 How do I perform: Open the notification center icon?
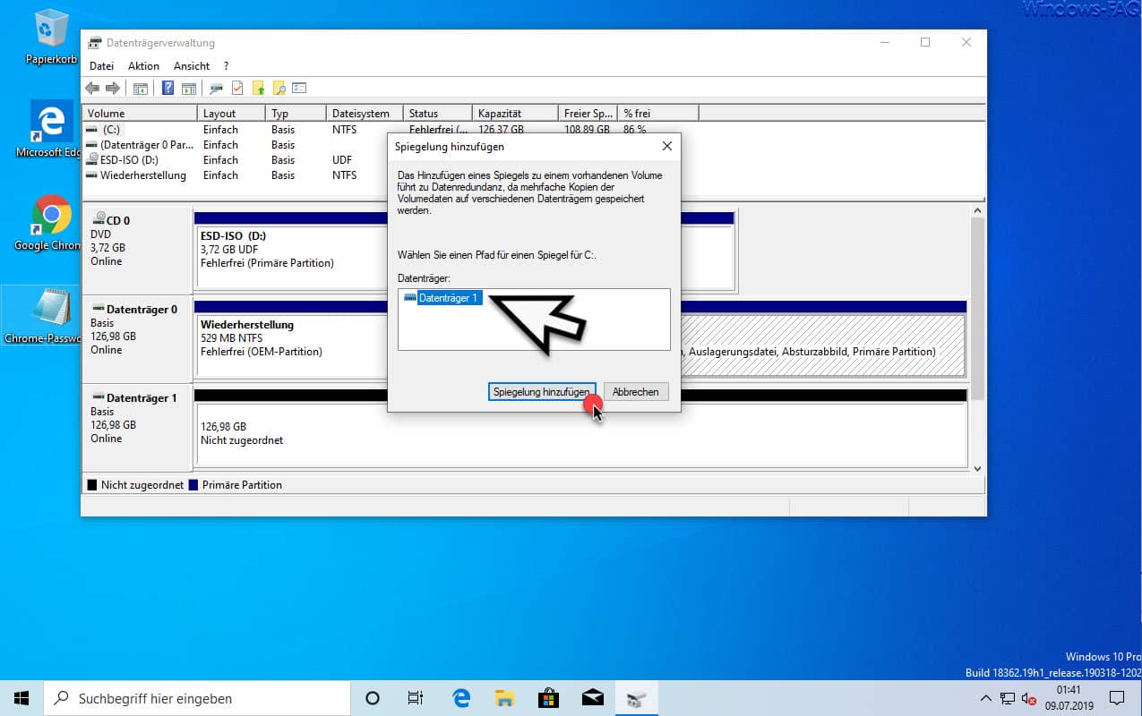(1117, 698)
